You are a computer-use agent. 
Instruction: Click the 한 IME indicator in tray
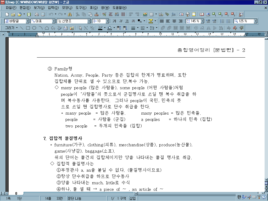point(239,197)
